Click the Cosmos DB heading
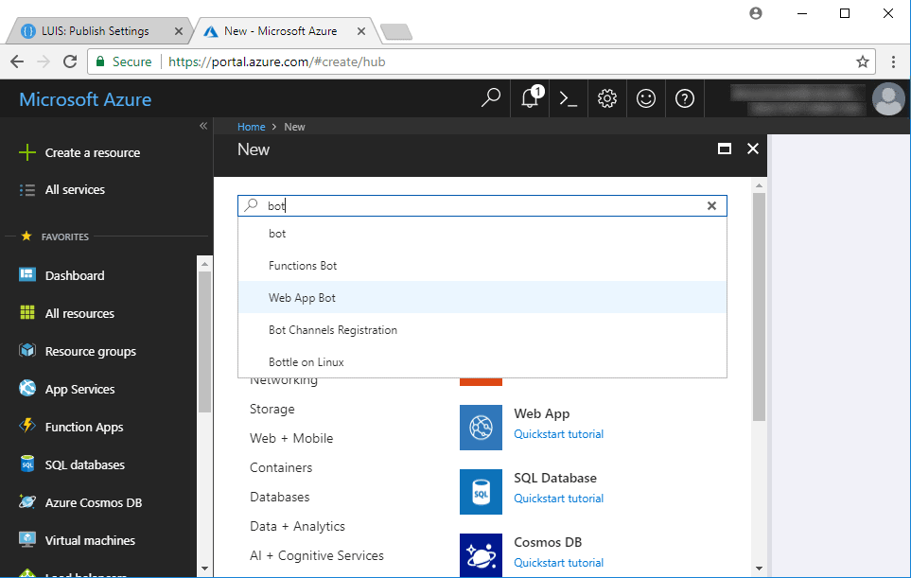The image size is (911, 578). [548, 542]
